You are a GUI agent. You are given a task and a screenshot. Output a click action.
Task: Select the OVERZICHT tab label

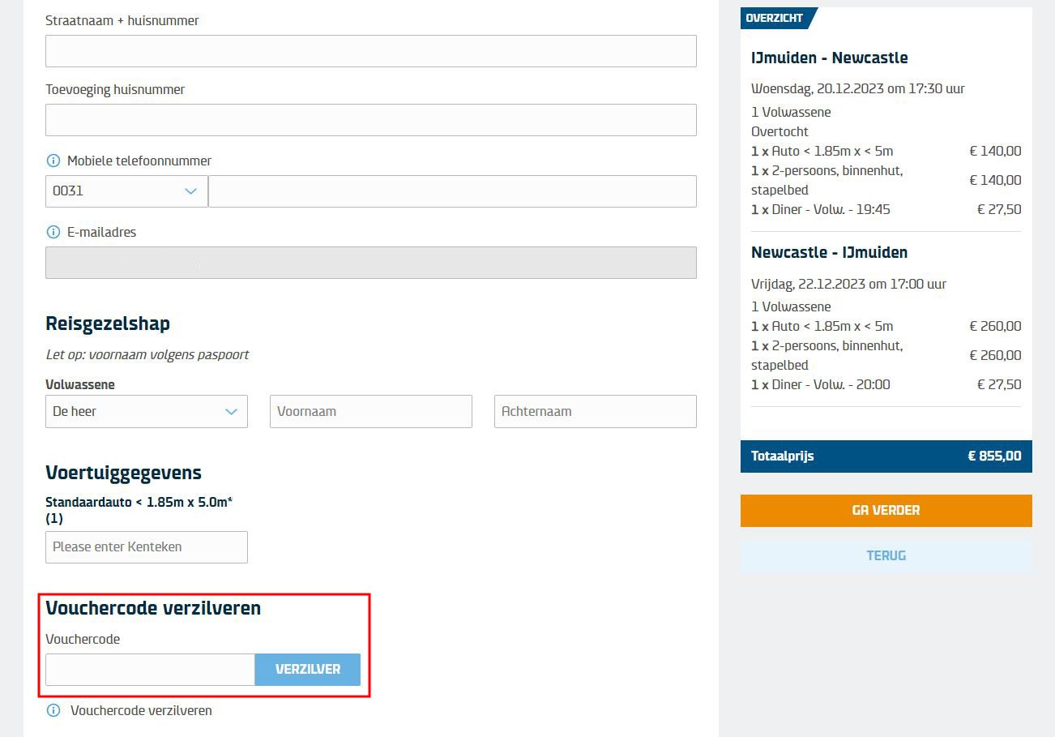click(x=775, y=18)
